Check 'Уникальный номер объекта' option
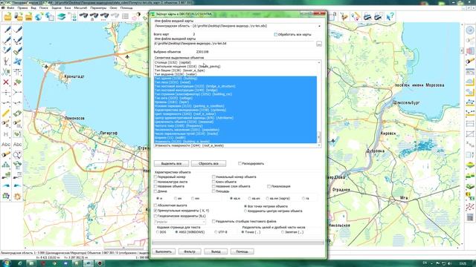Screen dimensions: 476x267 point(213,177)
